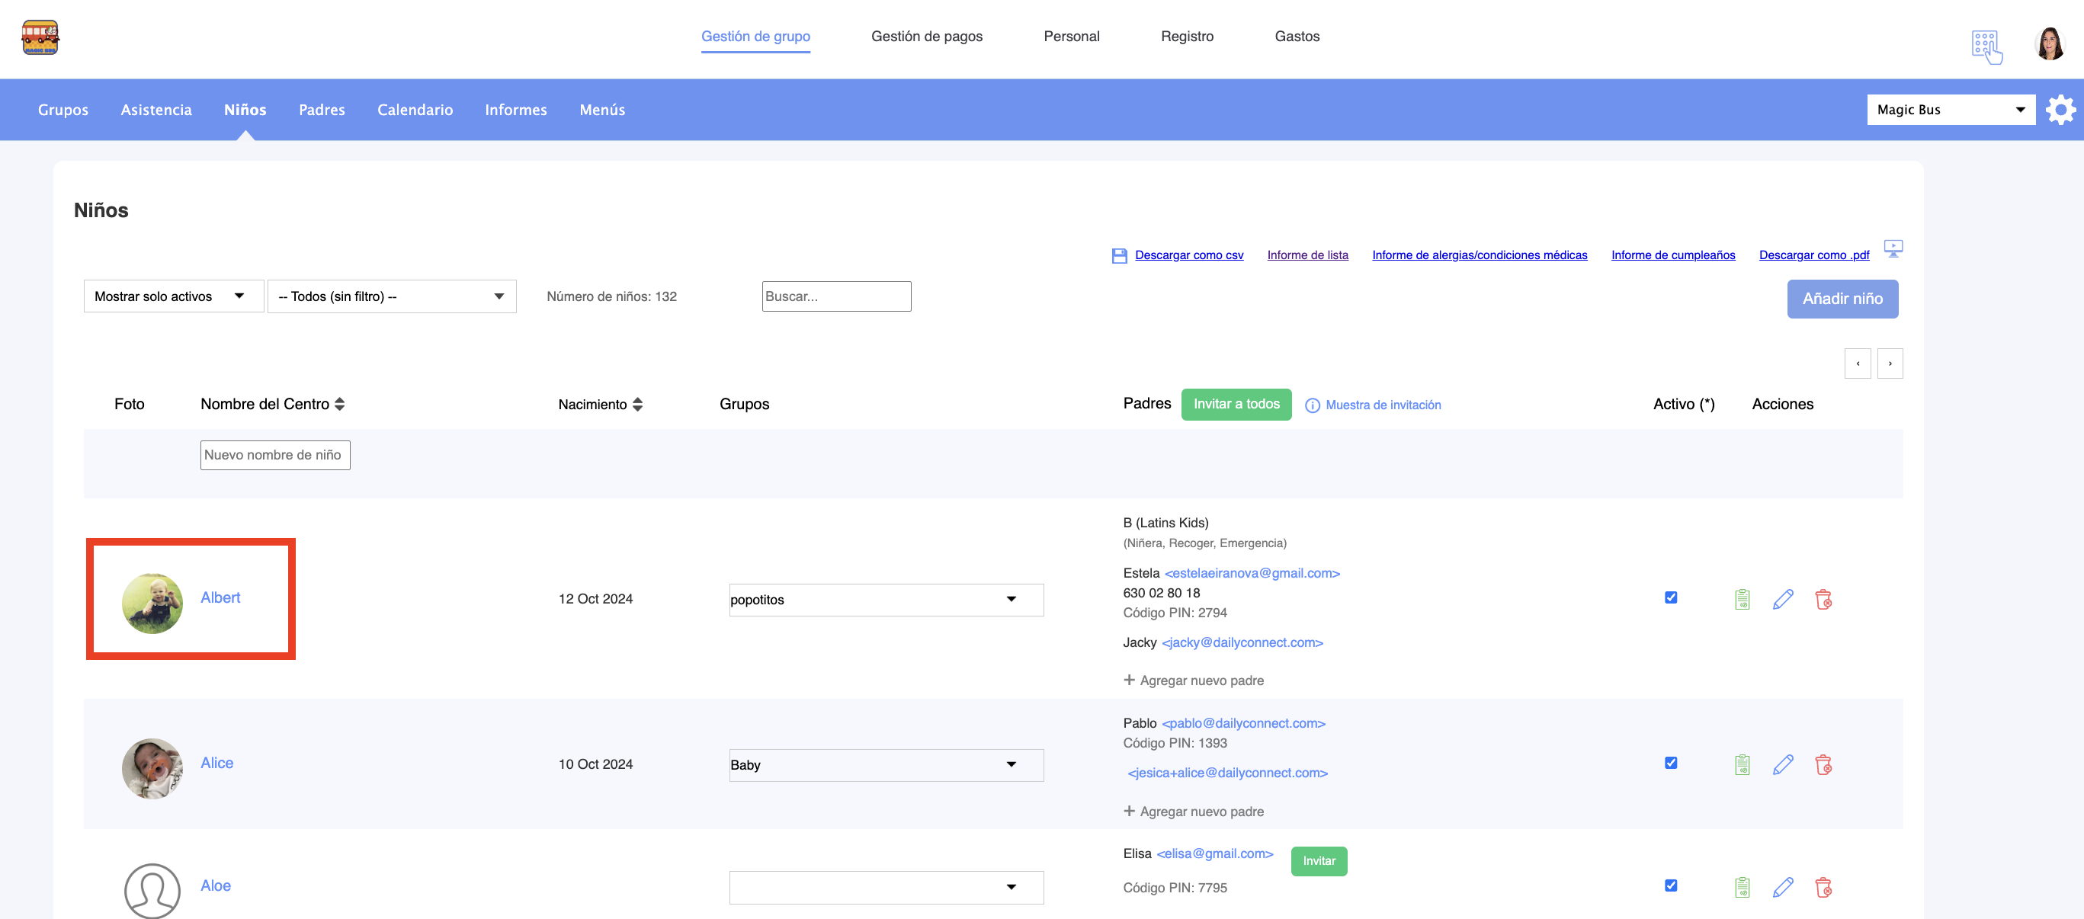
Task: Click Albert's green report clipboard icon
Action: pos(1742,600)
